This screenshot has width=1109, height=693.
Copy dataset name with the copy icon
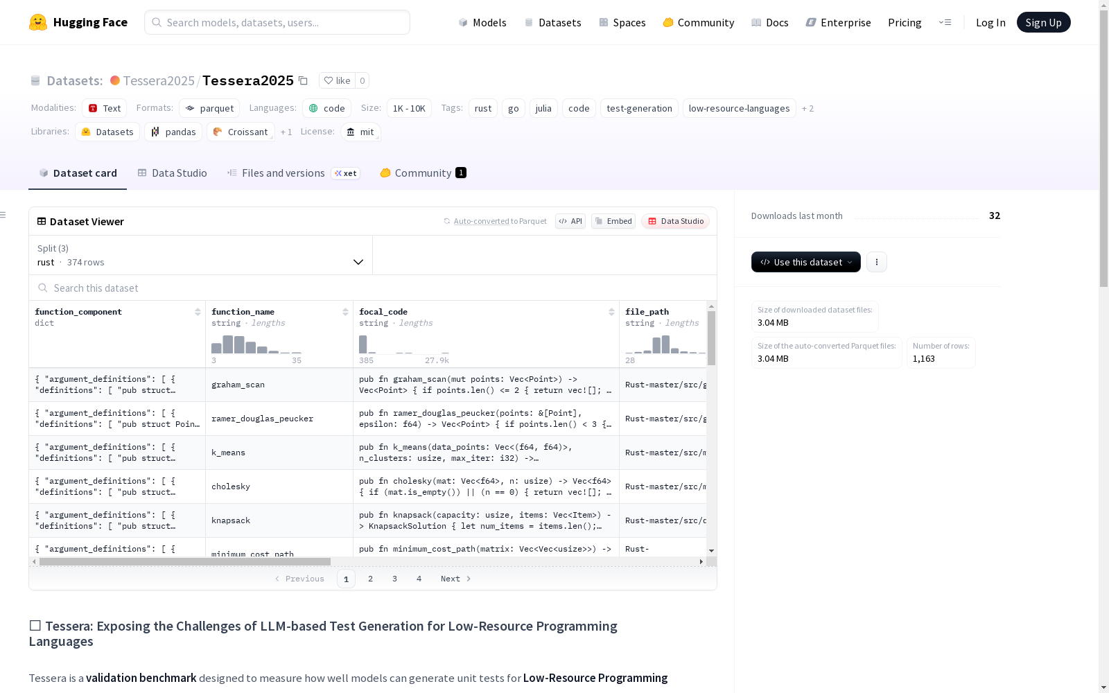pos(303,80)
